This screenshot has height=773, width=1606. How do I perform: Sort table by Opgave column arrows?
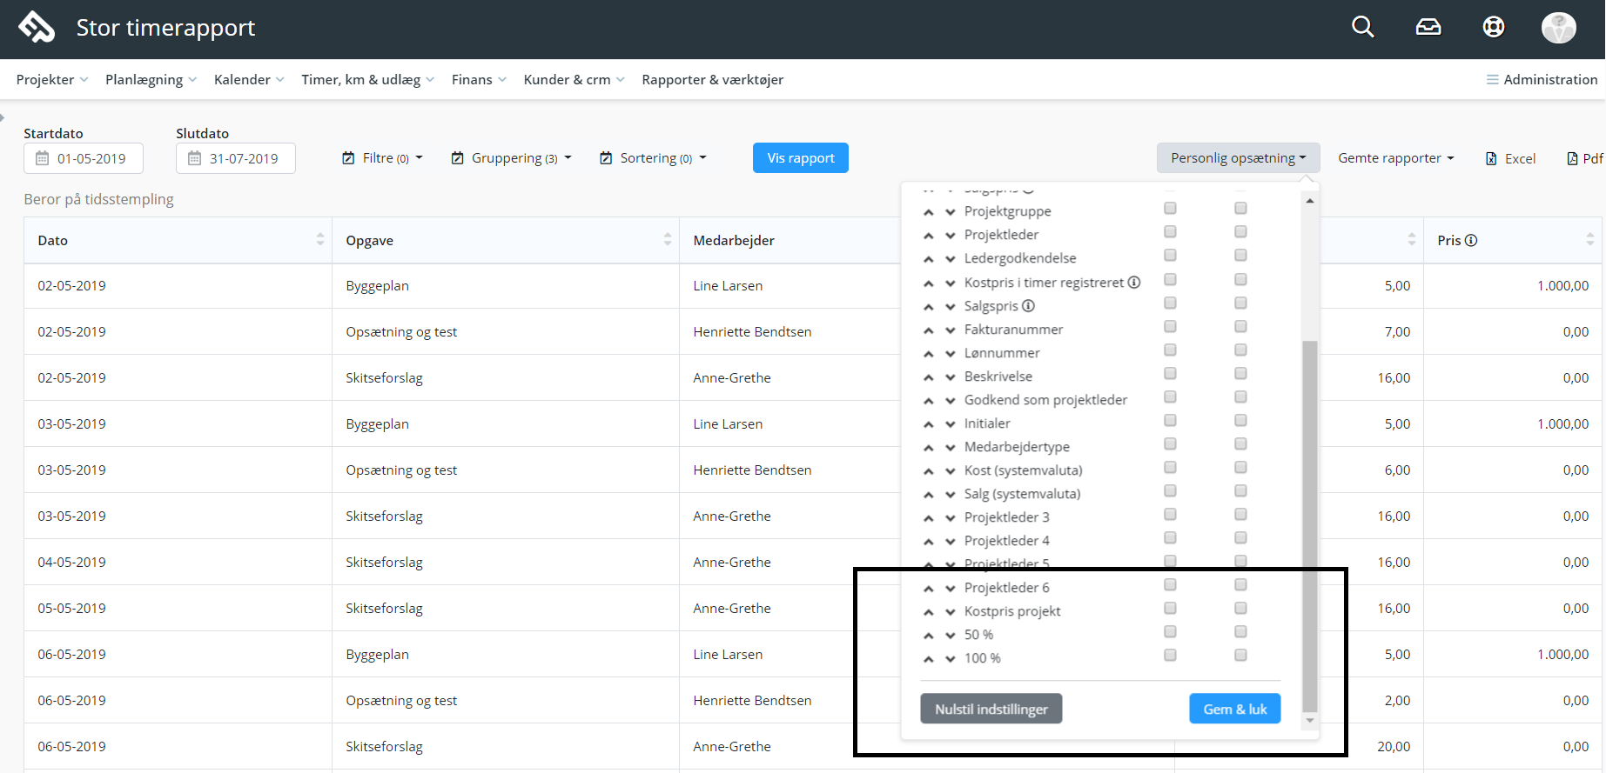[668, 239]
